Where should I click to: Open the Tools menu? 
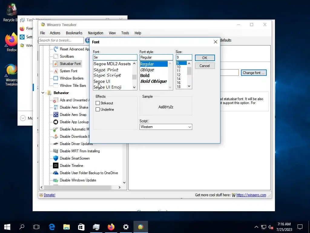(125, 33)
